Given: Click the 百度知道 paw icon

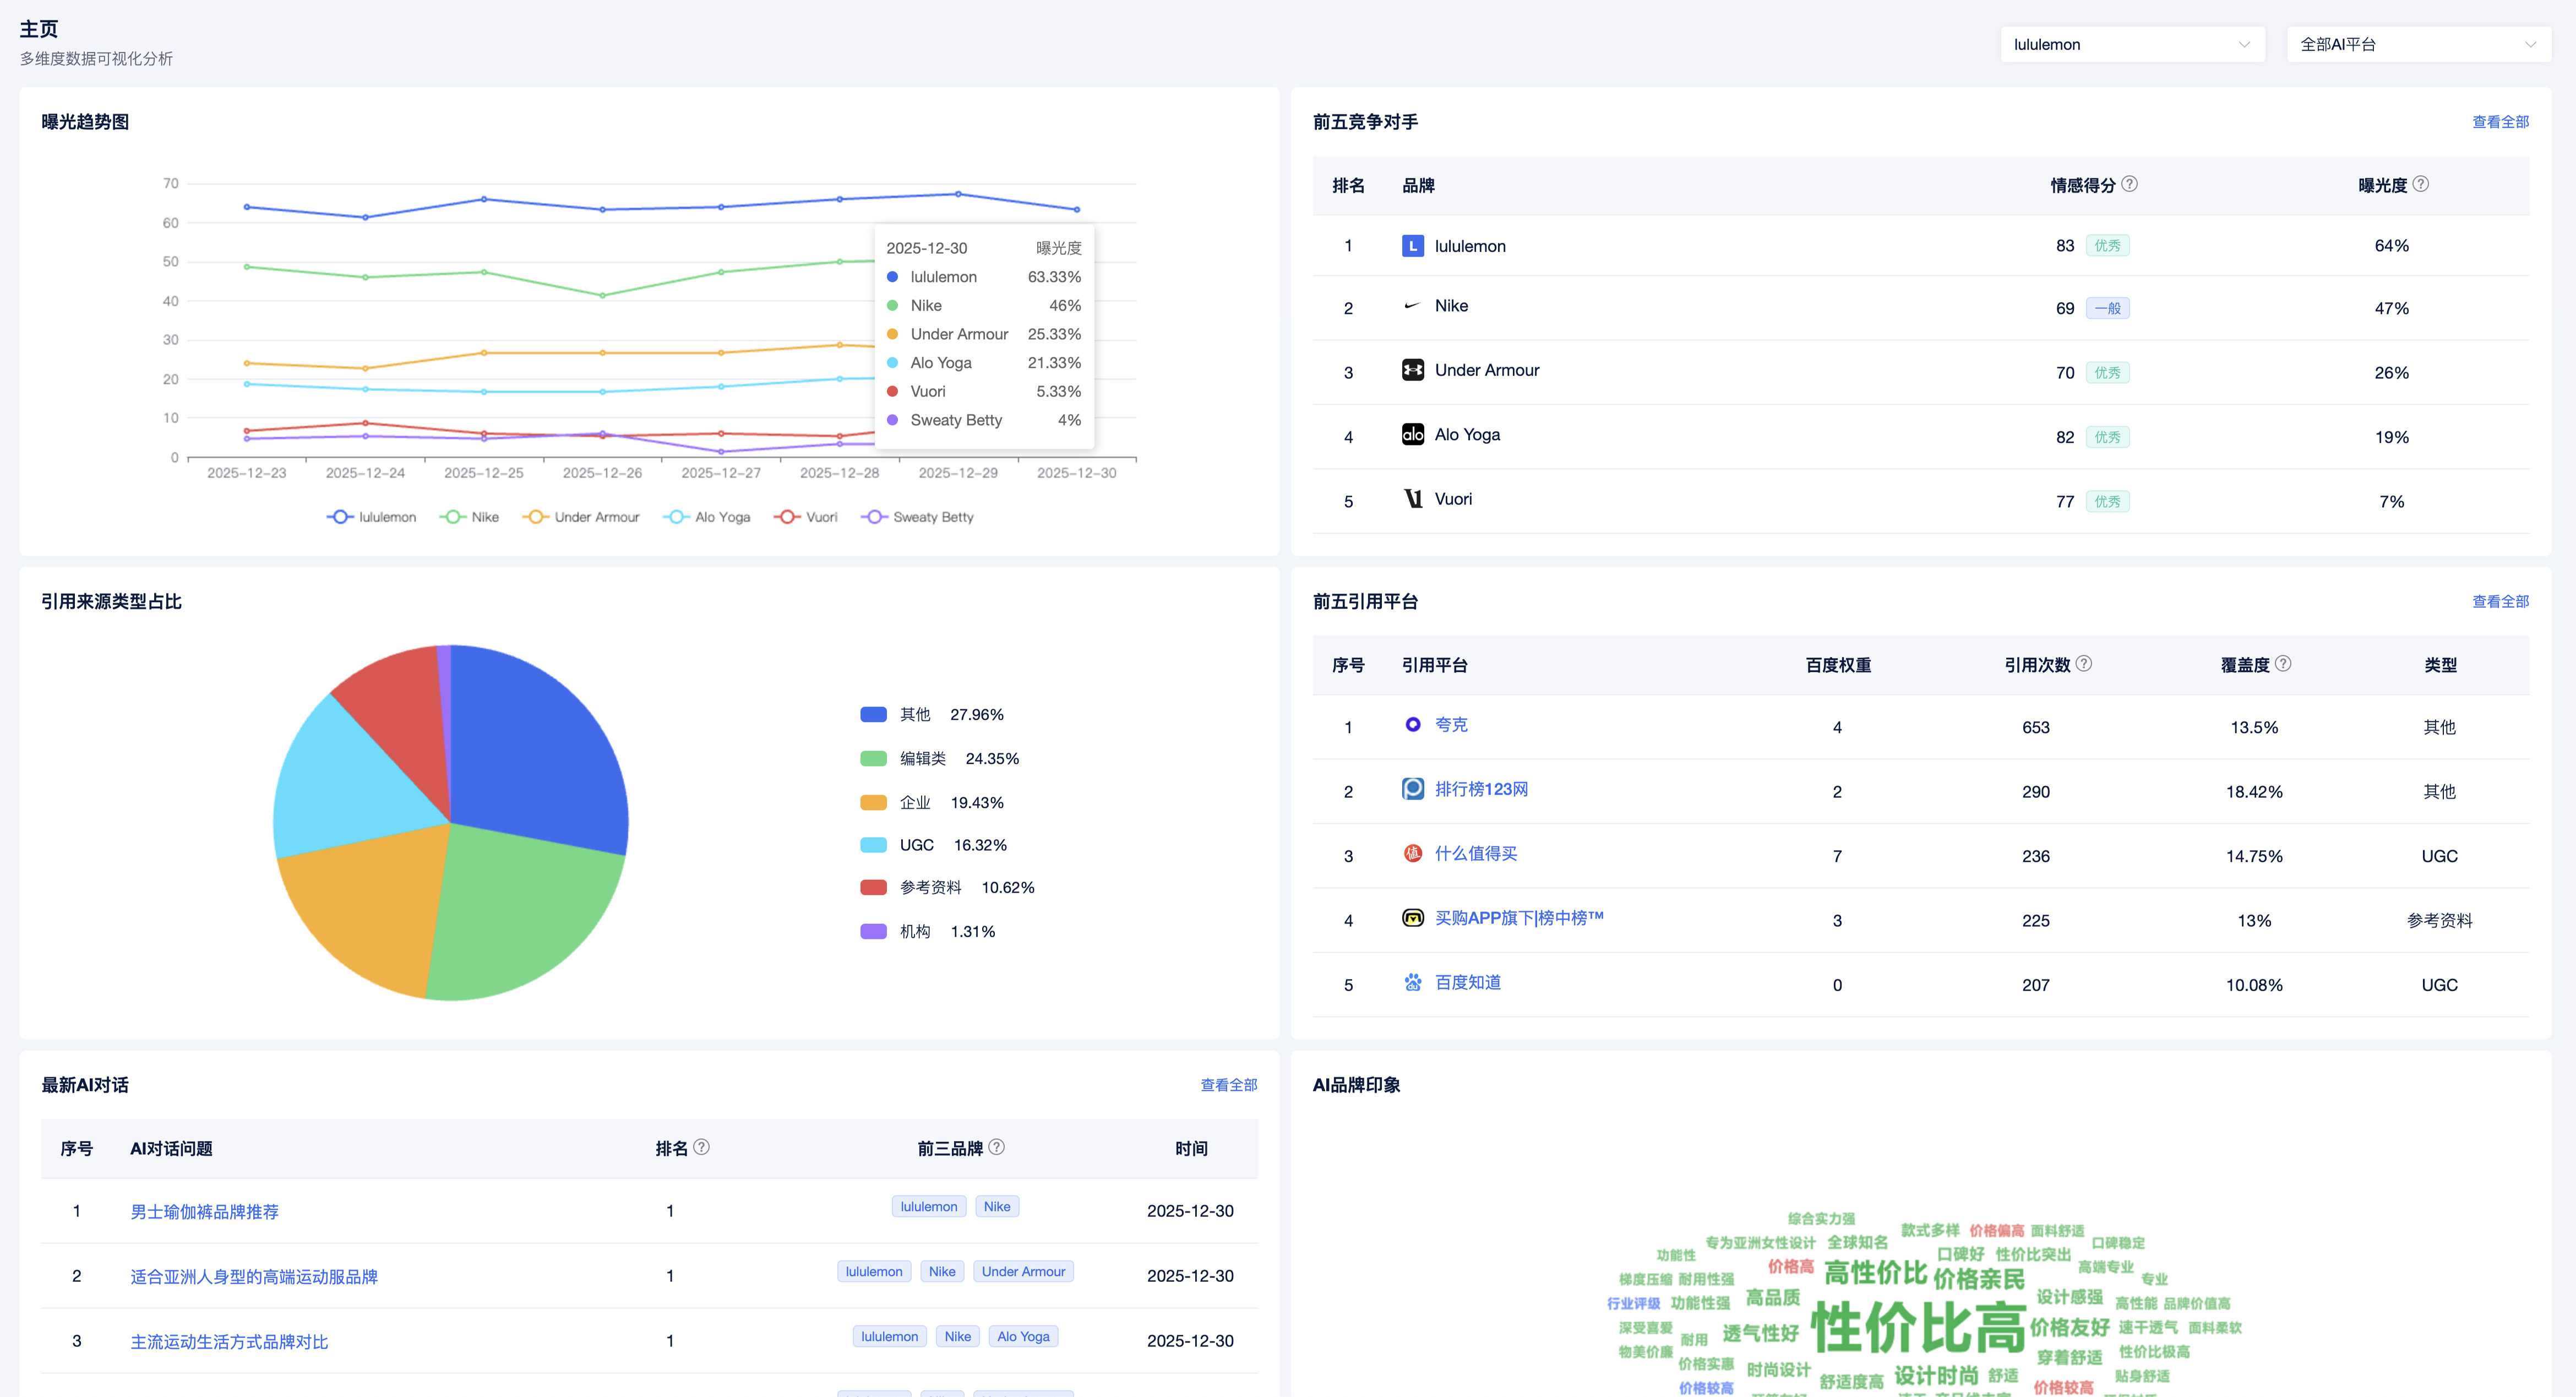Looking at the screenshot, I should pyautogui.click(x=1412, y=982).
